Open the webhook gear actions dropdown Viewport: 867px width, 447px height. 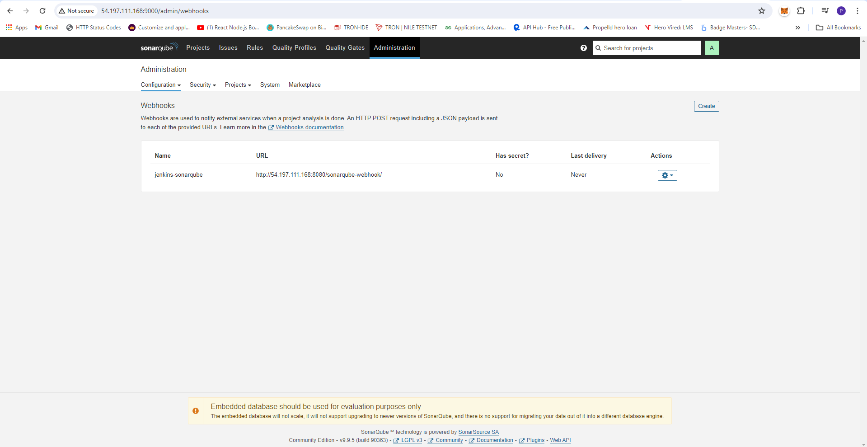tap(667, 175)
